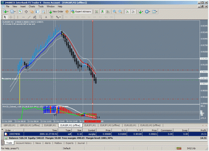209x151 pixels.
Task: Toggle the Navigator panel
Action: tap(32, 12)
